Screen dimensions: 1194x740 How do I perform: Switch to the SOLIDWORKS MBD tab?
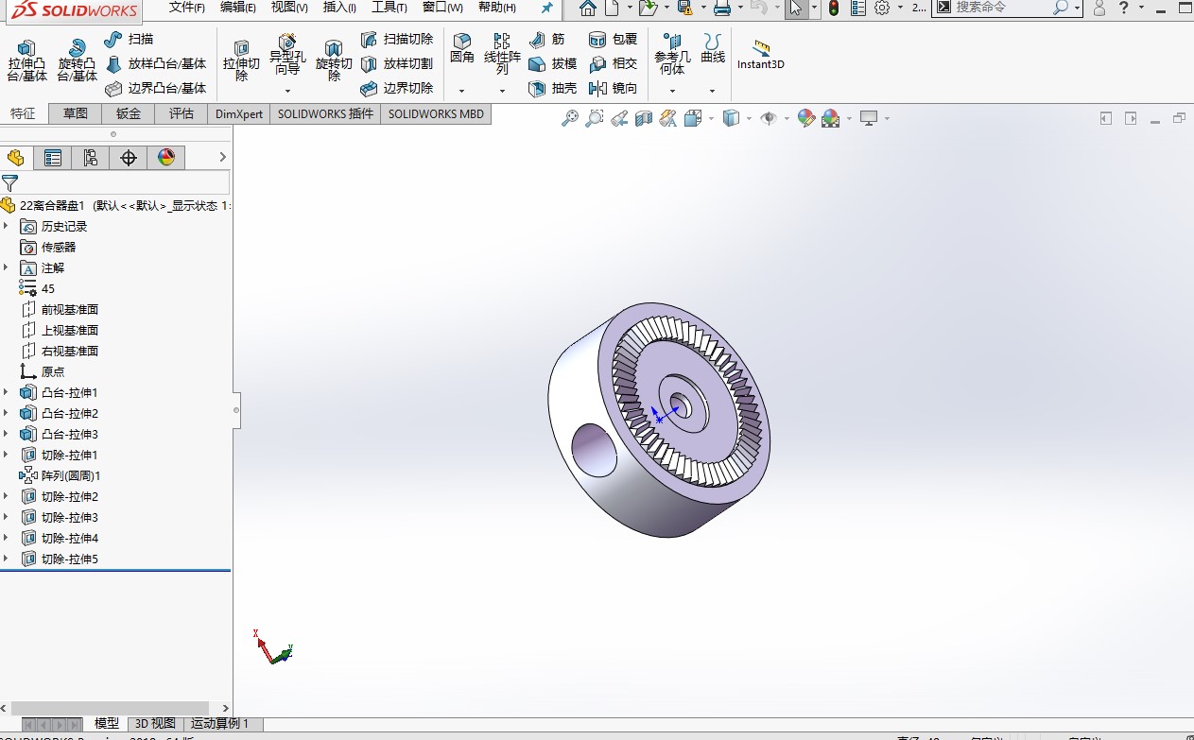pos(436,113)
